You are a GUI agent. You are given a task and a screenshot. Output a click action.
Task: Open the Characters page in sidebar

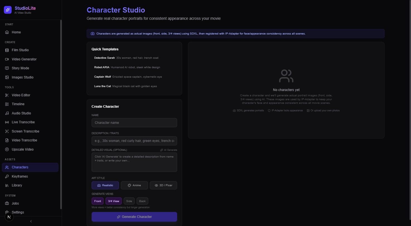[x=30, y=167]
